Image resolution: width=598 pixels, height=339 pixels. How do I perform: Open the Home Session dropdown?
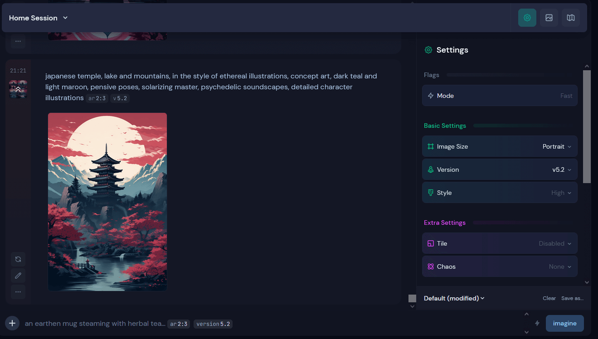click(x=38, y=18)
